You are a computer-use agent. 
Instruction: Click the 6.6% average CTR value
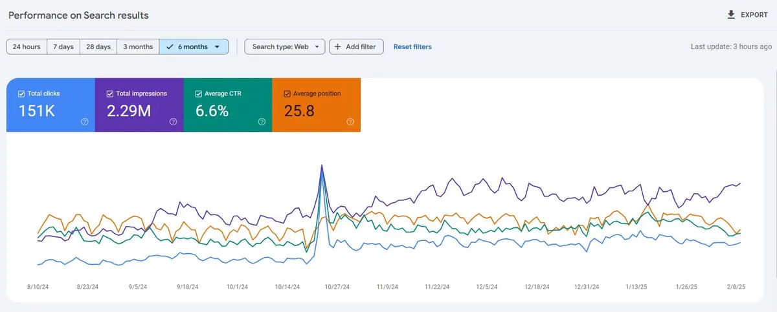click(x=212, y=111)
